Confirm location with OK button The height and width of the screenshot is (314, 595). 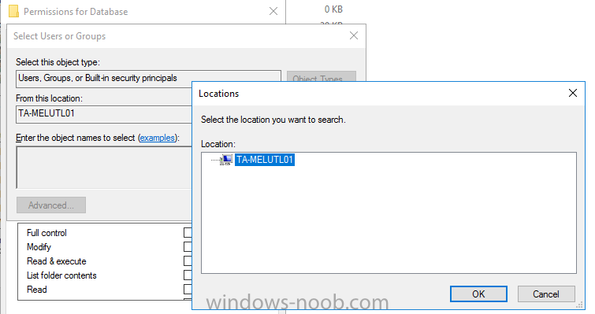478,294
